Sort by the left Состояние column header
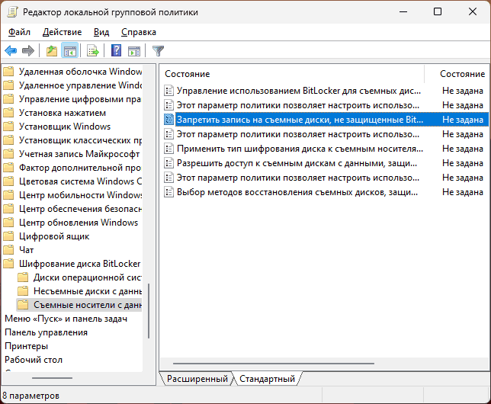491x404 pixels. point(293,74)
